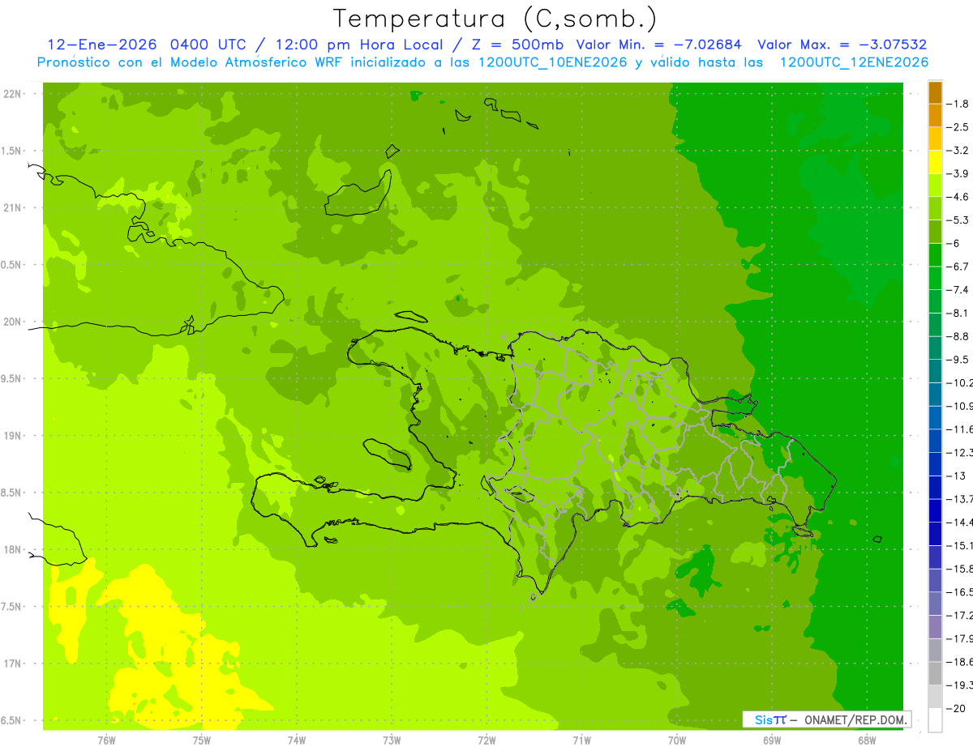This screenshot has width=973, height=751.
Task: Click the '-3.9' colorbar label
Action: tap(958, 173)
